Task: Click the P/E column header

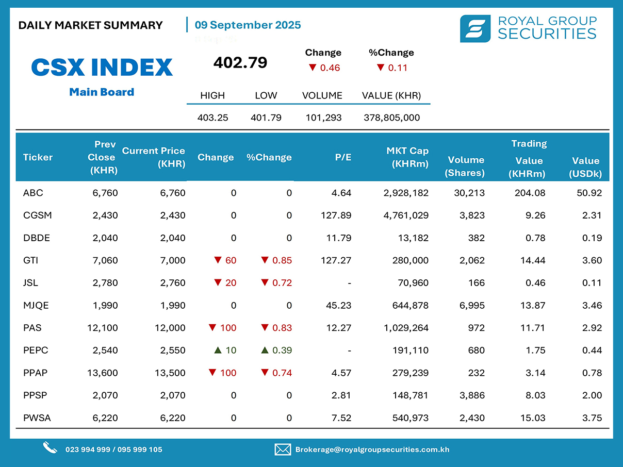Action: pyautogui.click(x=343, y=158)
